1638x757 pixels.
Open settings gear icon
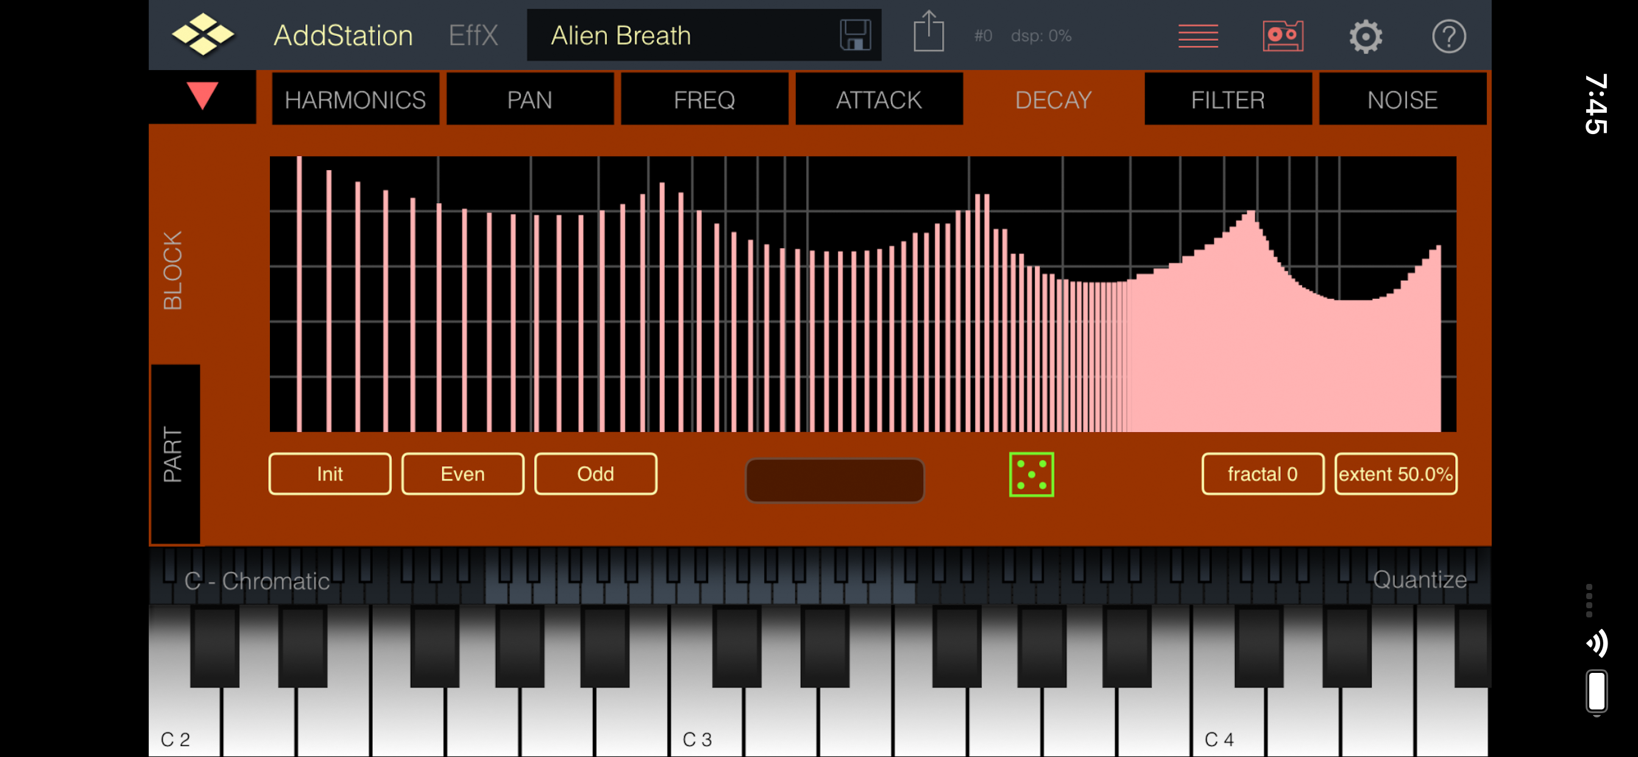[x=1365, y=37]
